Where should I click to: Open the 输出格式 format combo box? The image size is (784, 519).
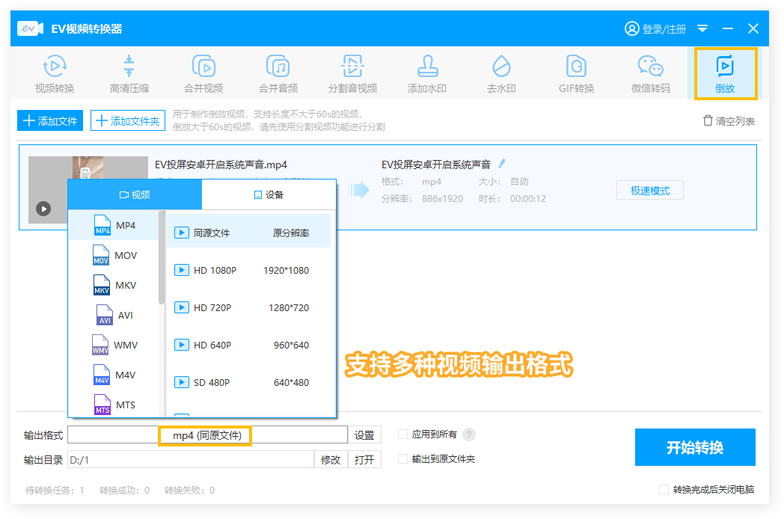pos(207,434)
